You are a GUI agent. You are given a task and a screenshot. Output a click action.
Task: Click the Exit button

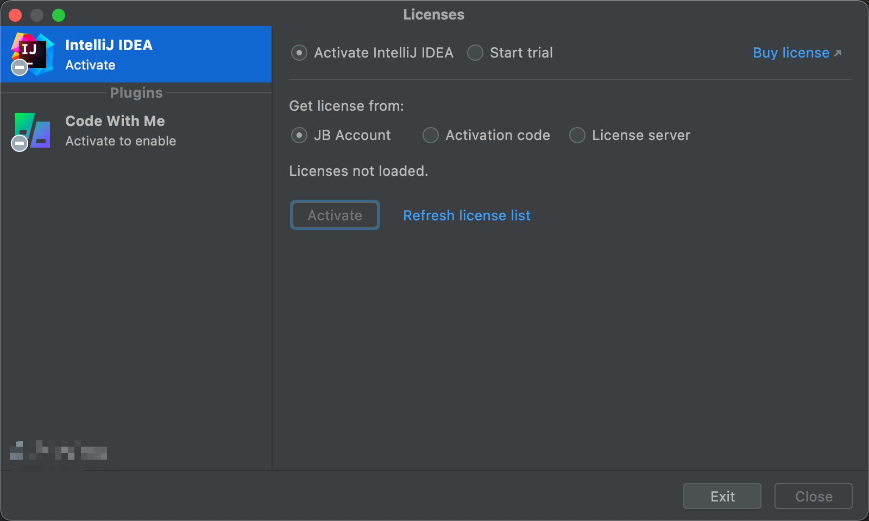point(722,495)
